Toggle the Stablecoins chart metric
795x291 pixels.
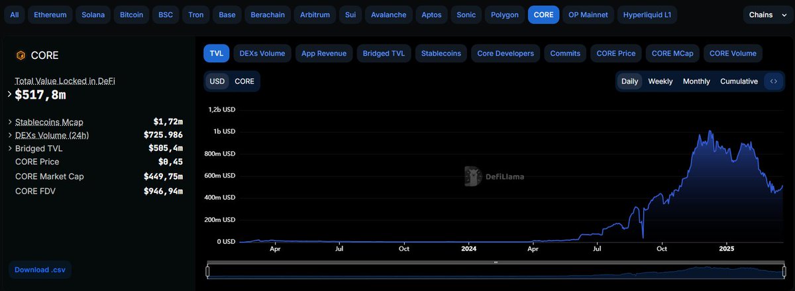pyautogui.click(x=442, y=54)
